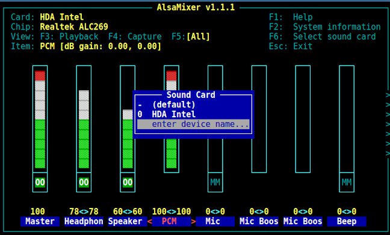This screenshot has width=390, height=235.
Task: Toggle the Master mute indicator OO
Action: coord(40,182)
